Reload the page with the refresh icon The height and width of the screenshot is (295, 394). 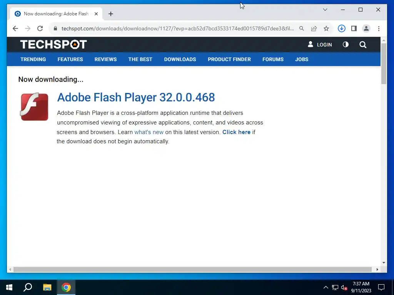[x=40, y=28]
